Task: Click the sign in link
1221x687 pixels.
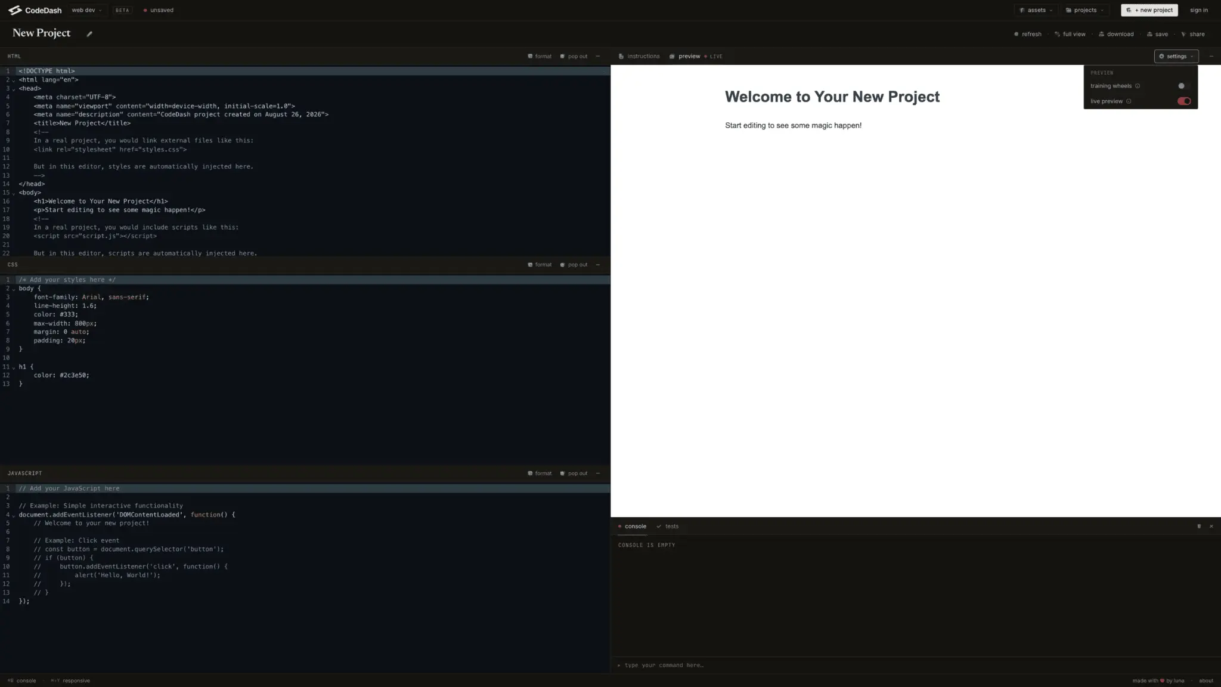Action: click(x=1198, y=10)
